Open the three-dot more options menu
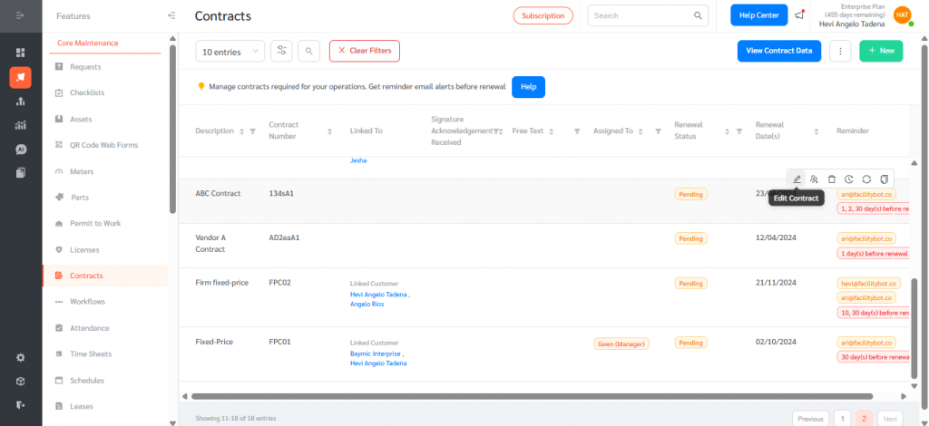 click(x=840, y=52)
